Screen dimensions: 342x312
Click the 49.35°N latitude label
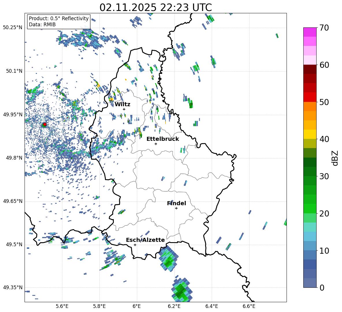coord(13,287)
